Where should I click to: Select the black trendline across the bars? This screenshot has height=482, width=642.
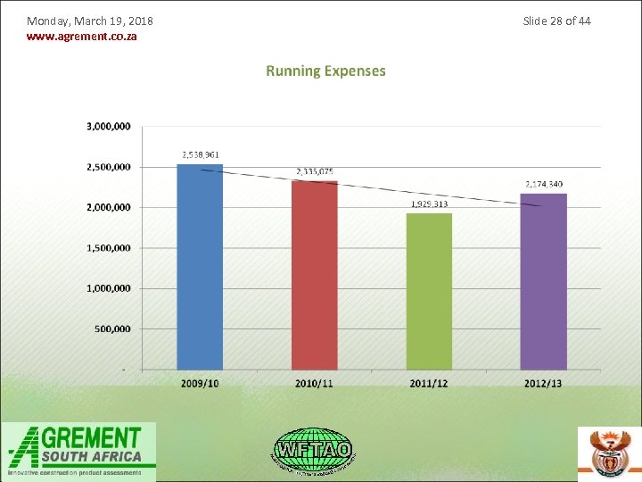point(372,187)
